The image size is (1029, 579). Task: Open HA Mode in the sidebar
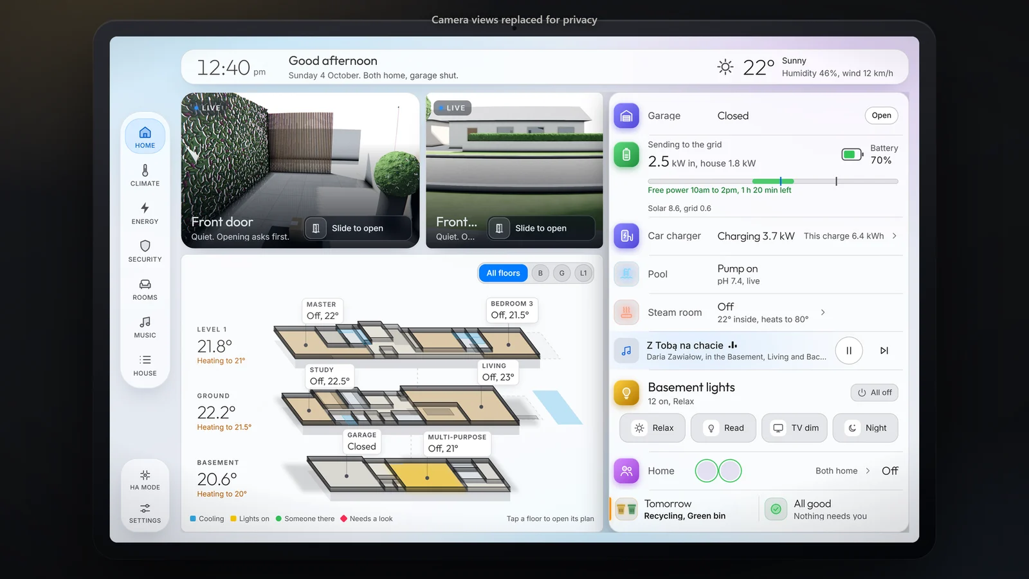click(x=145, y=480)
